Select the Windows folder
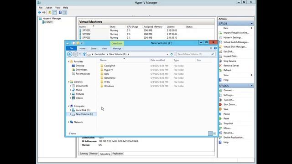292x164 pixels. pyautogui.click(x=109, y=86)
